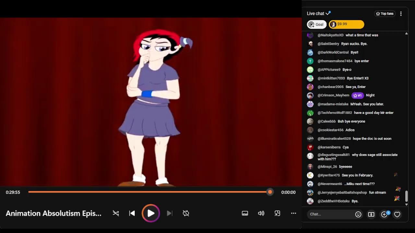Toggle the repeat loop option
Viewport: 415px width, 233px height.
point(186,213)
